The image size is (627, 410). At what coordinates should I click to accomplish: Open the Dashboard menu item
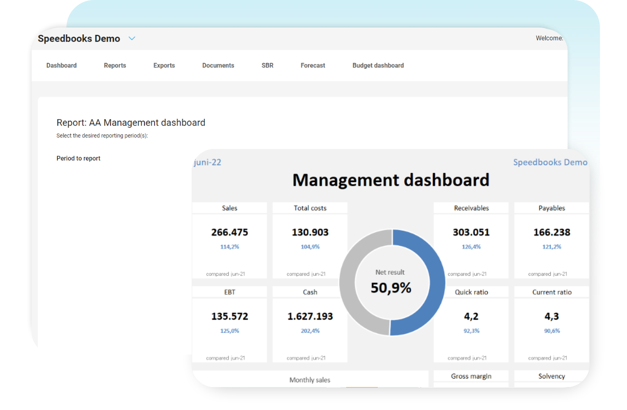(61, 66)
